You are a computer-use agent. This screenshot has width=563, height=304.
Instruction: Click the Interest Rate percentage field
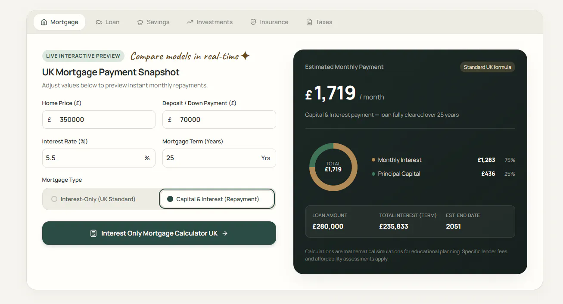(x=99, y=158)
